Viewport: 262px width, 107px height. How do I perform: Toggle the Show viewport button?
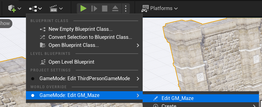[5, 24]
